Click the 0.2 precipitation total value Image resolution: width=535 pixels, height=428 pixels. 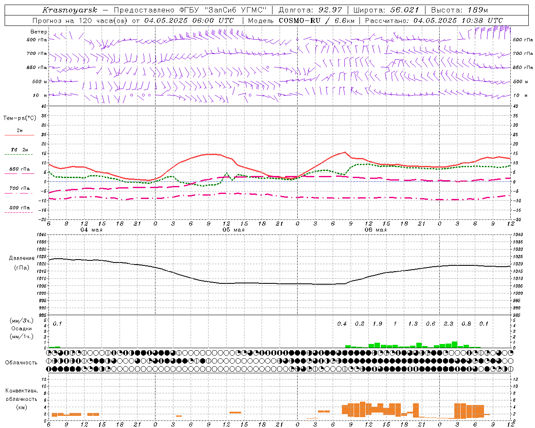pos(359,324)
